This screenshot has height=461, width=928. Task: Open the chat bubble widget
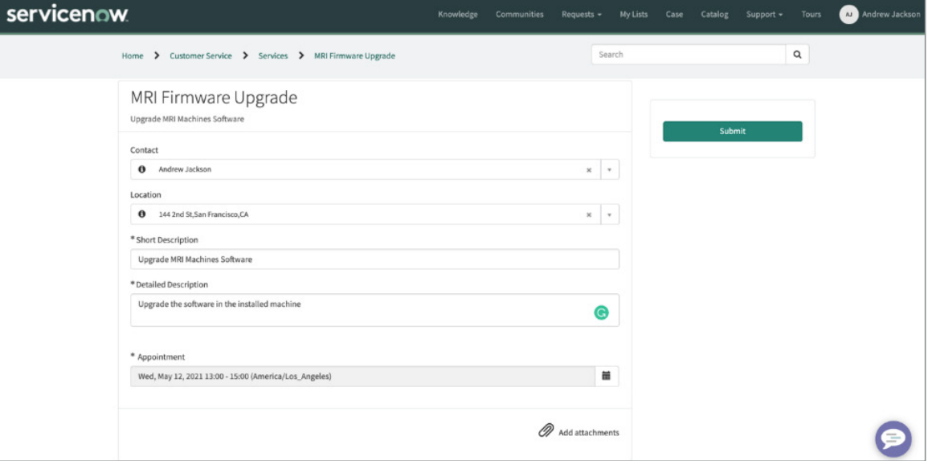[893, 439]
